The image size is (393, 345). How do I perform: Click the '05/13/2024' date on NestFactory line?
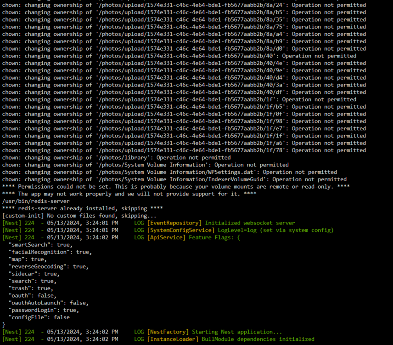click(64, 332)
